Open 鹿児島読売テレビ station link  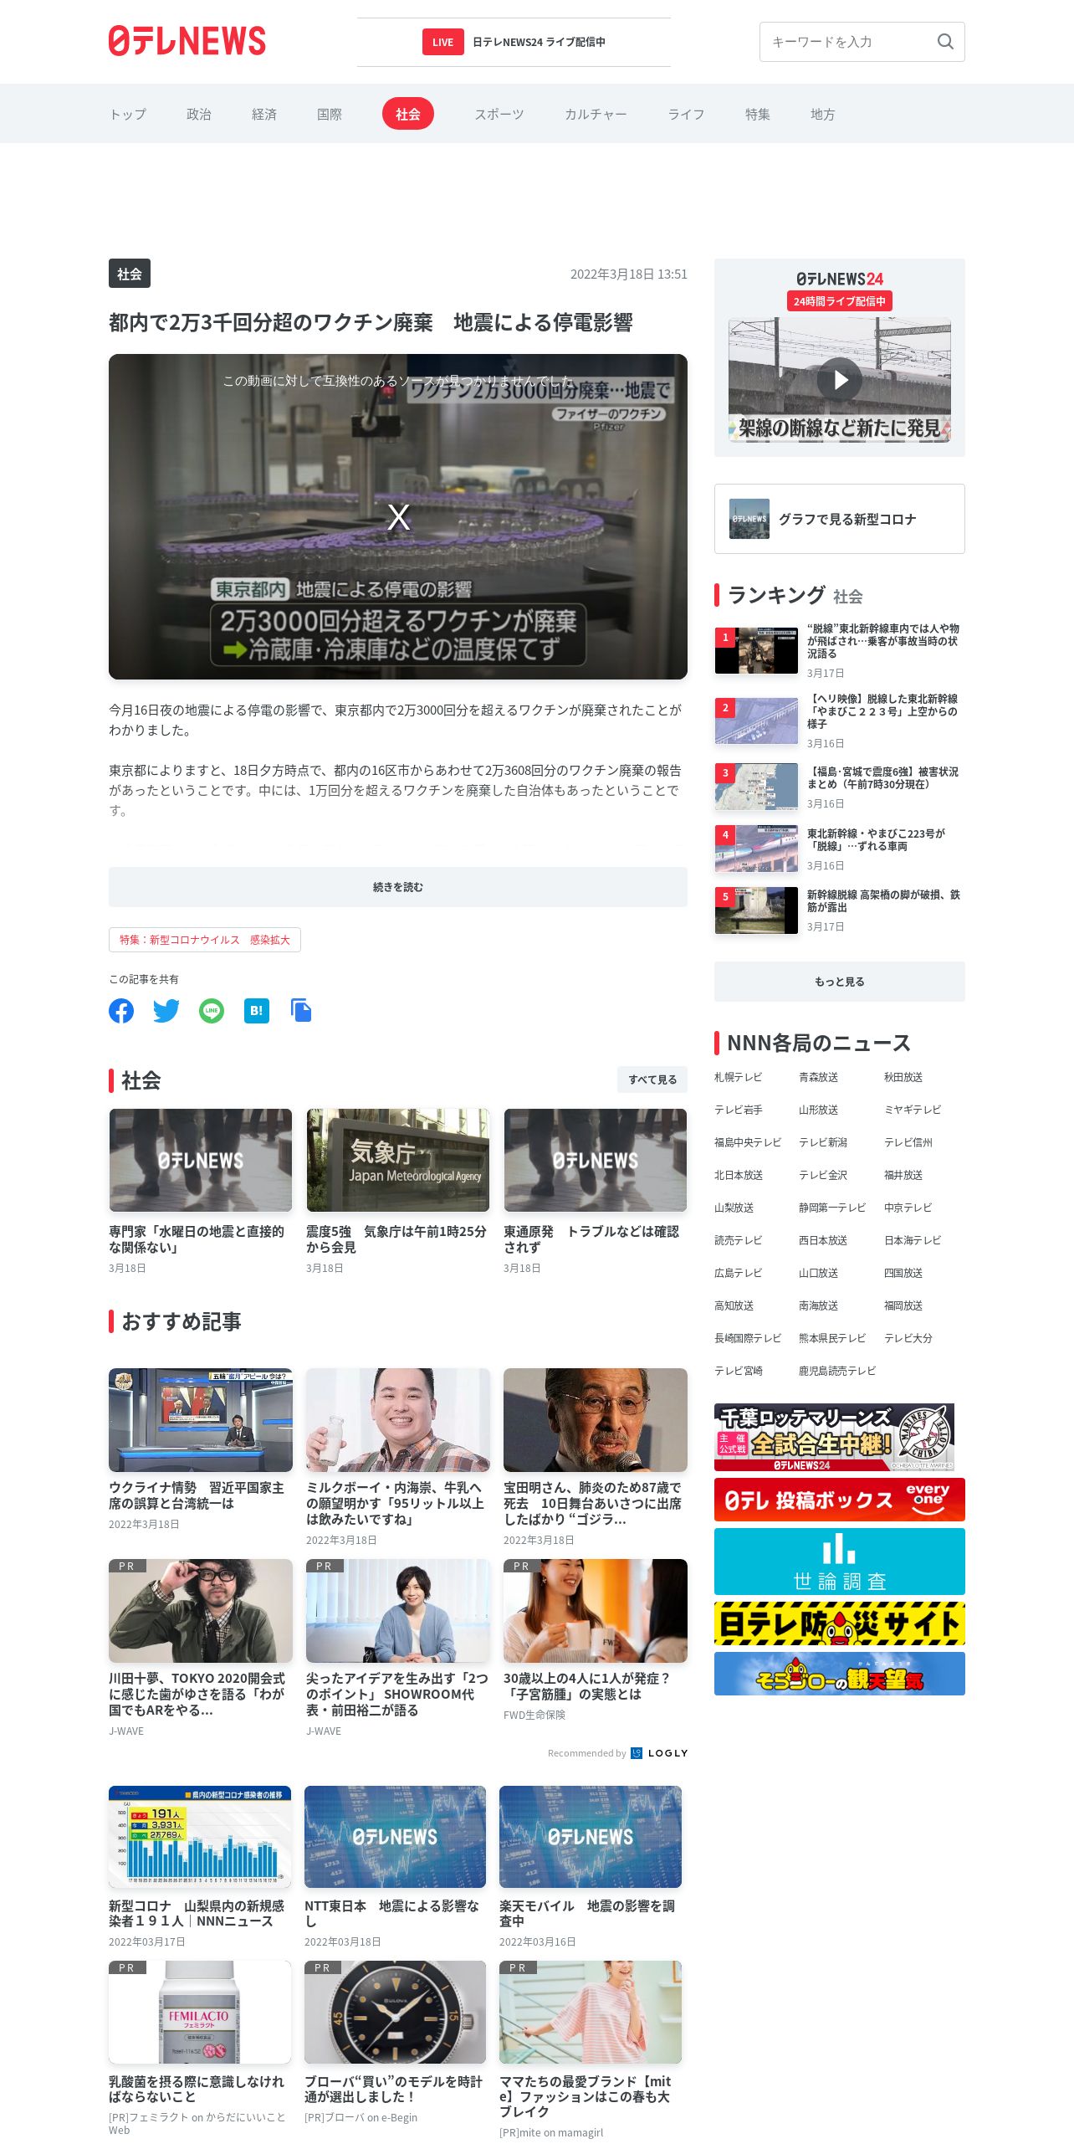pyautogui.click(x=837, y=1371)
